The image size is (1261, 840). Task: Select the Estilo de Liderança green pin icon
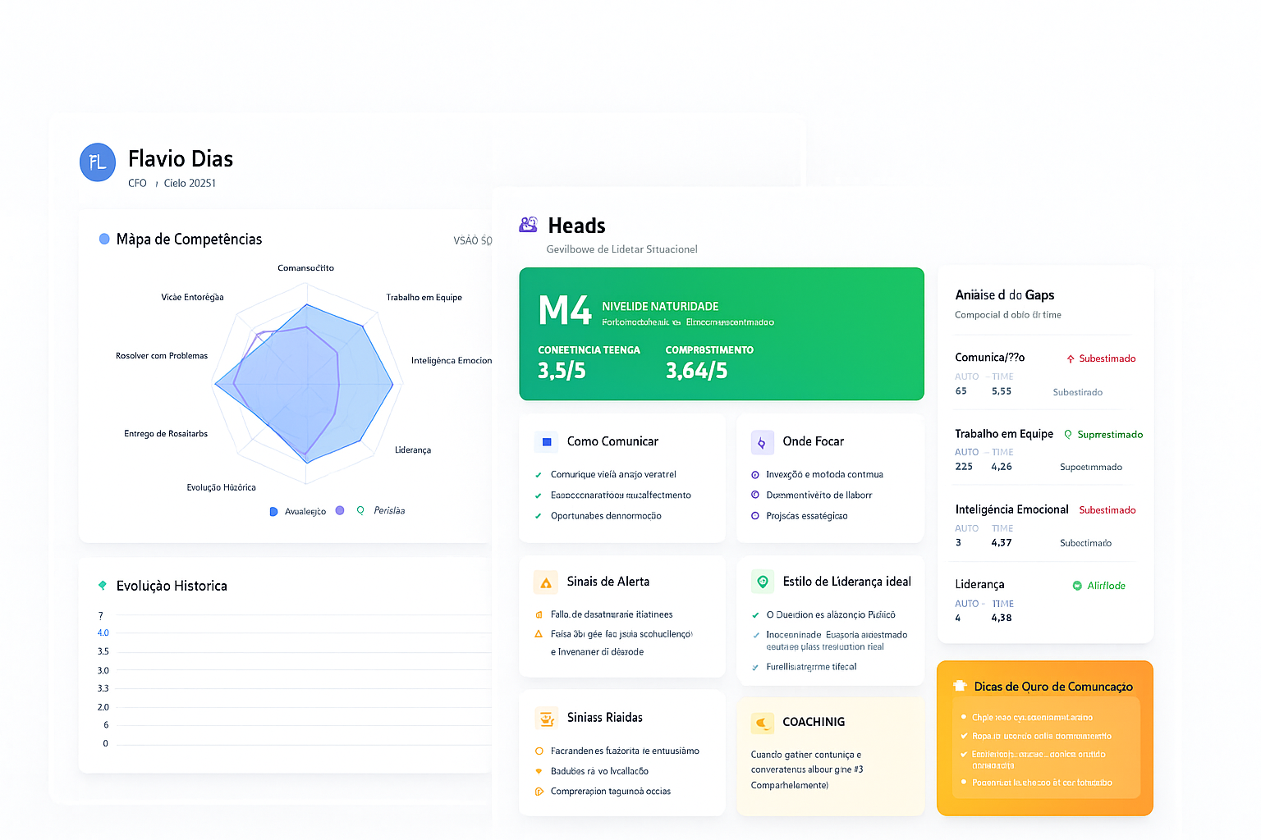762,581
